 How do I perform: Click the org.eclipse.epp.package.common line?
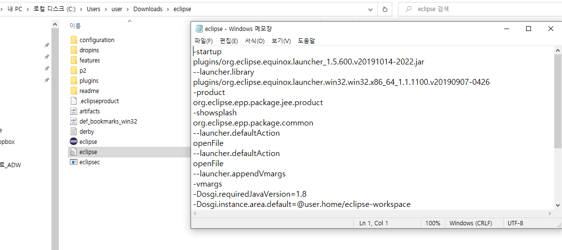(253, 123)
